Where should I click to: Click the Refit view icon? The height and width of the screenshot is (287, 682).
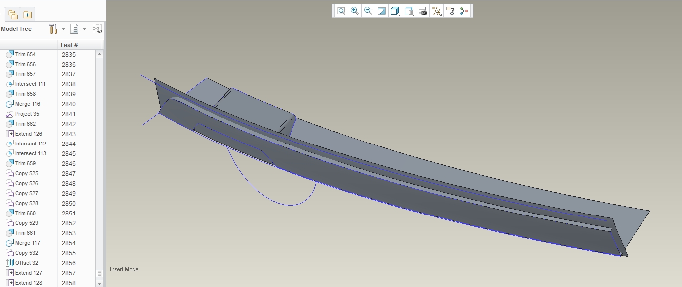click(x=341, y=11)
